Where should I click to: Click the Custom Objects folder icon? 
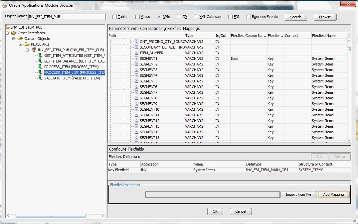pos(21,39)
